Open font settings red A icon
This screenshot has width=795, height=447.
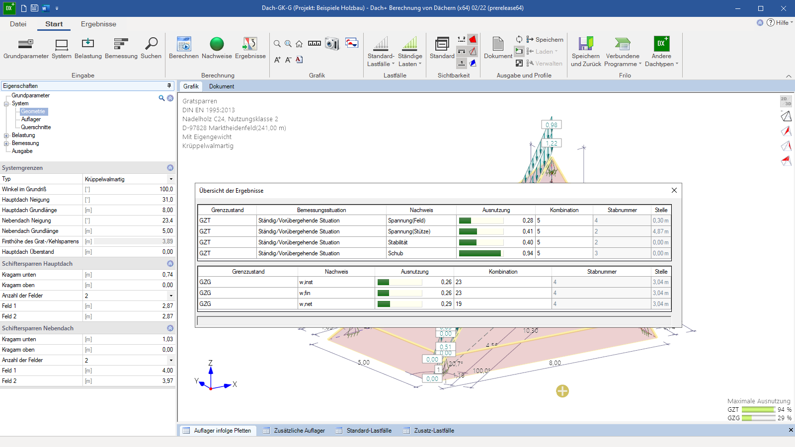[299, 60]
